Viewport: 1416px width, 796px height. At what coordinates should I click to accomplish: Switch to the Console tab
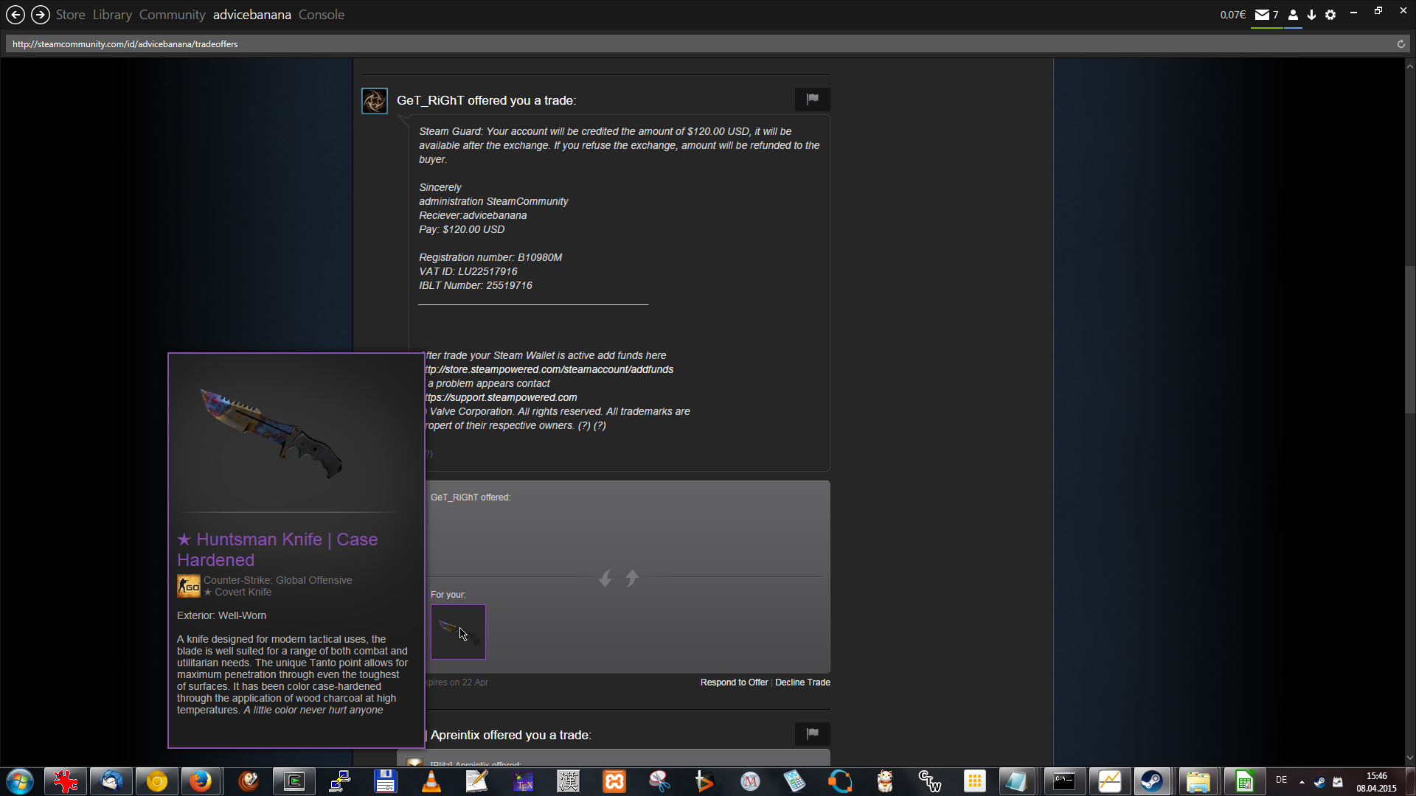coord(321,15)
